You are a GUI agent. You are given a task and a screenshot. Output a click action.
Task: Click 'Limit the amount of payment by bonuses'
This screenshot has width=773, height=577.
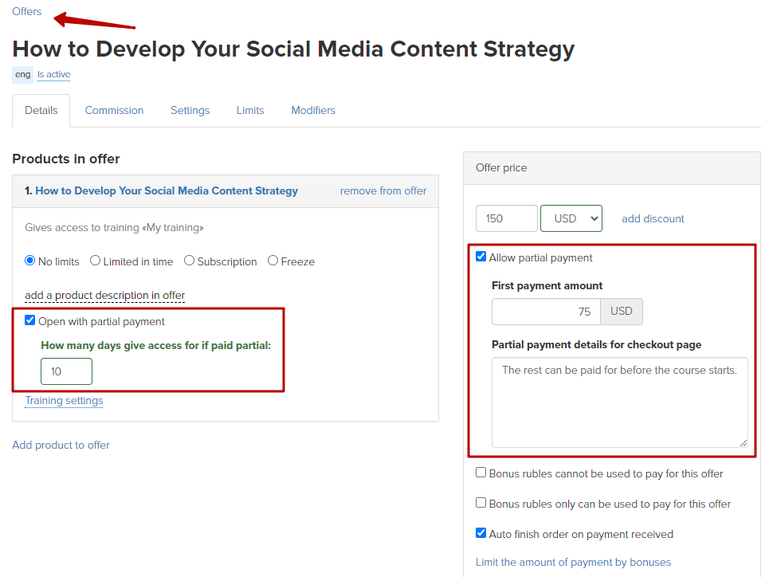[573, 562]
